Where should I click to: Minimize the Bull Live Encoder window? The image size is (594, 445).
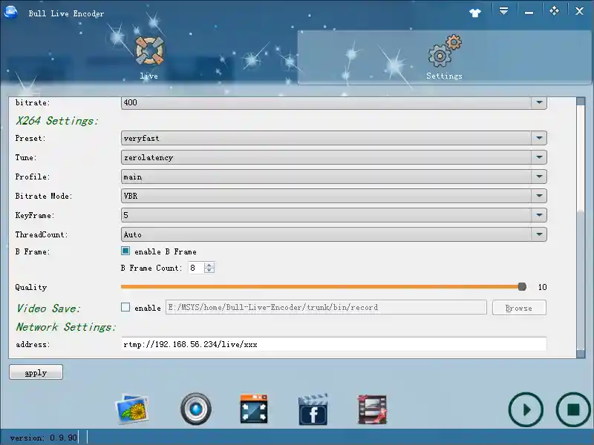click(x=529, y=12)
